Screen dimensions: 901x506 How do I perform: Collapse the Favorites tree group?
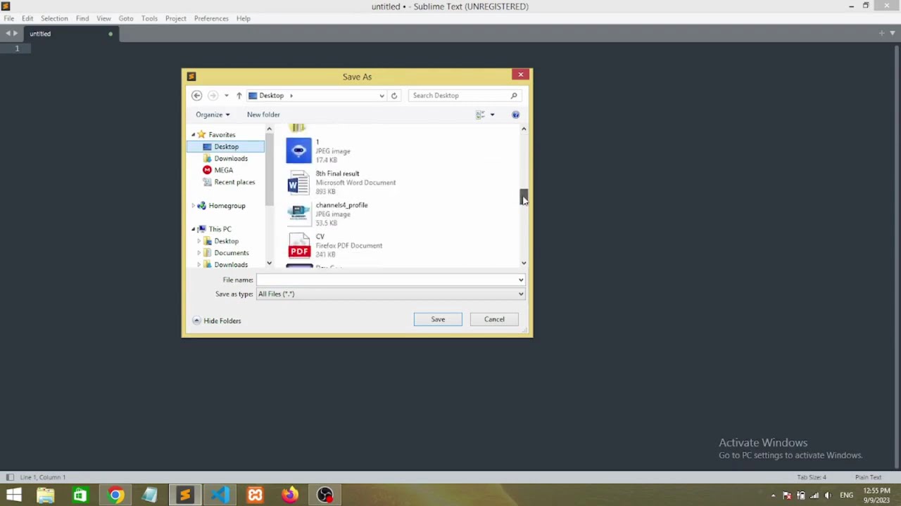[x=194, y=135]
